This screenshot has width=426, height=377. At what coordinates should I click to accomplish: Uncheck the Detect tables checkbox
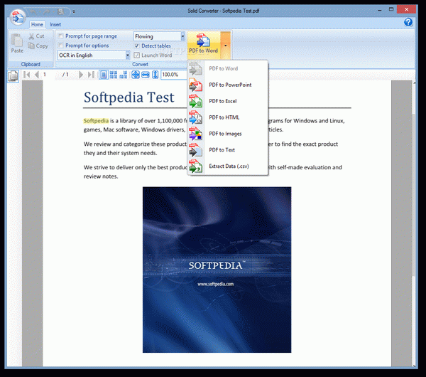pyautogui.click(x=137, y=46)
